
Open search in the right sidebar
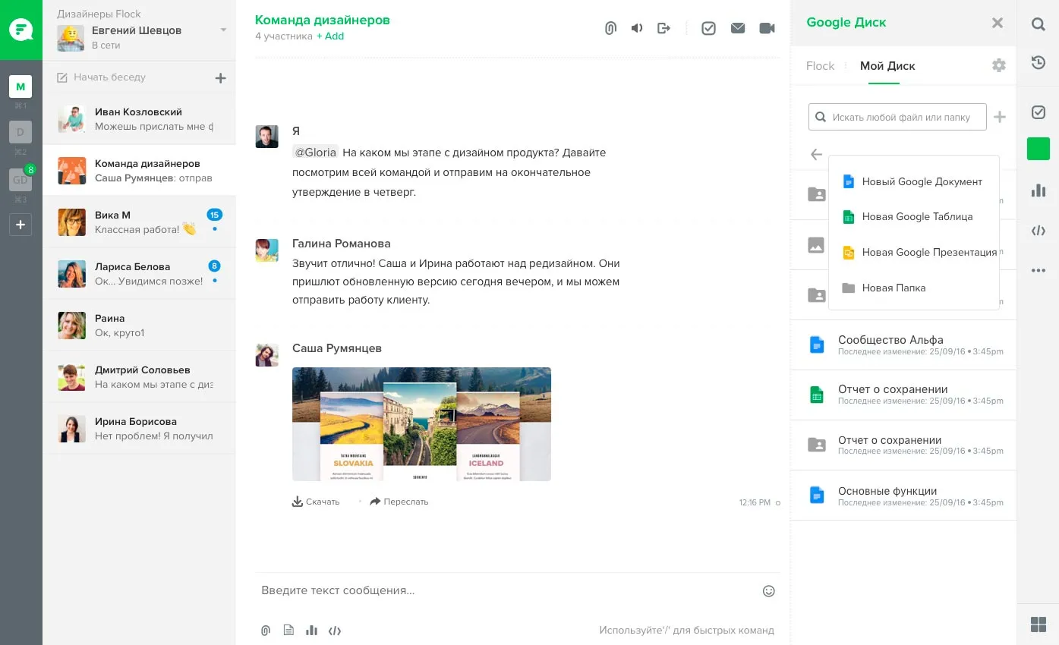(x=1038, y=24)
